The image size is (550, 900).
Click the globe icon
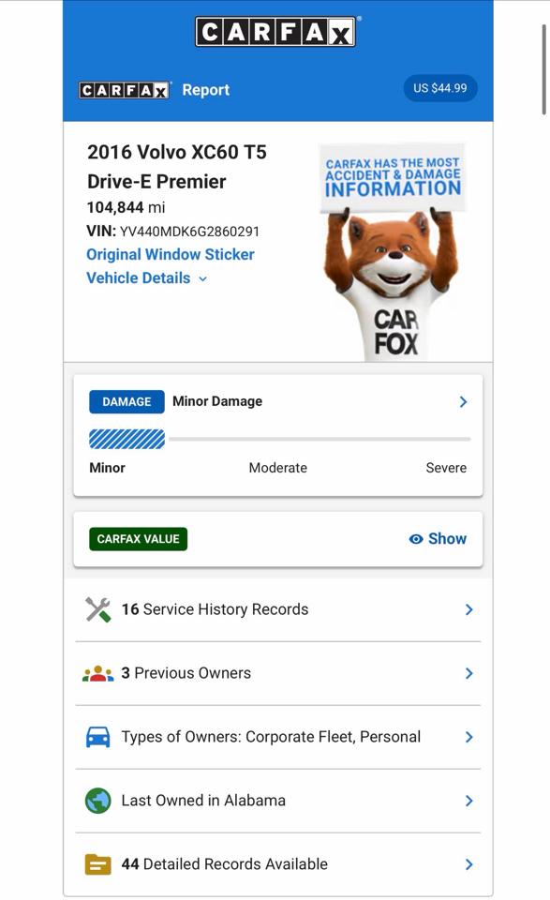pyautogui.click(x=98, y=801)
